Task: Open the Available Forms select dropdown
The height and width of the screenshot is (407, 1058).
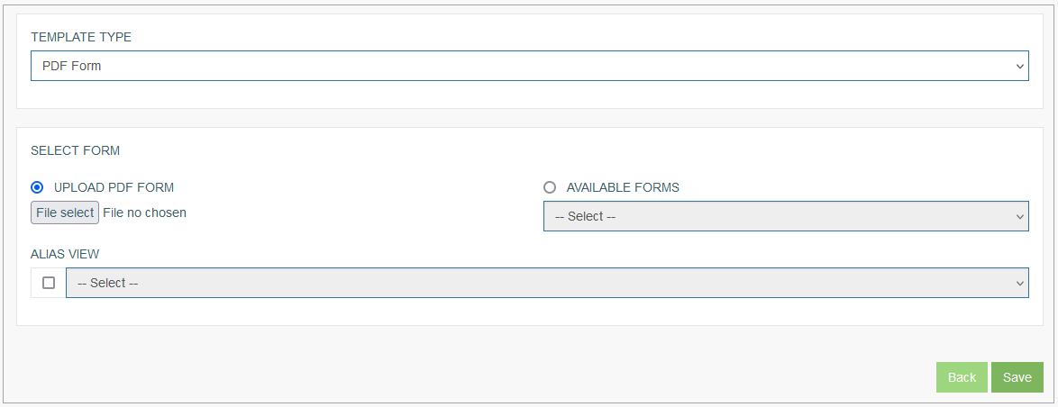Action: click(x=786, y=216)
